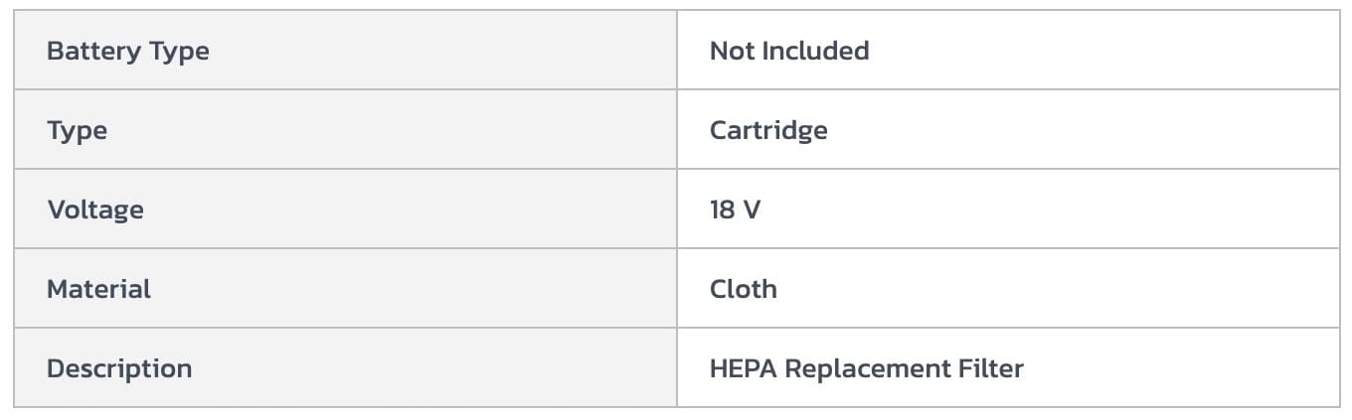This screenshot has height=420, width=1352.
Task: Click the number 18 in Voltage row
Action: coord(722,210)
